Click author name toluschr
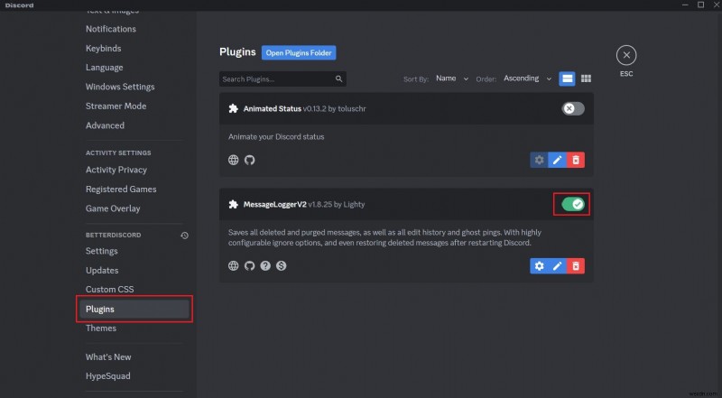The width and height of the screenshot is (722, 398). click(352, 108)
